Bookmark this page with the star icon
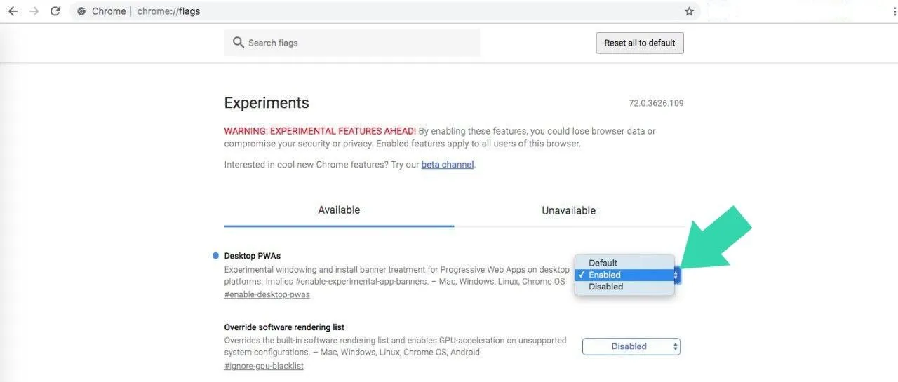 click(689, 11)
